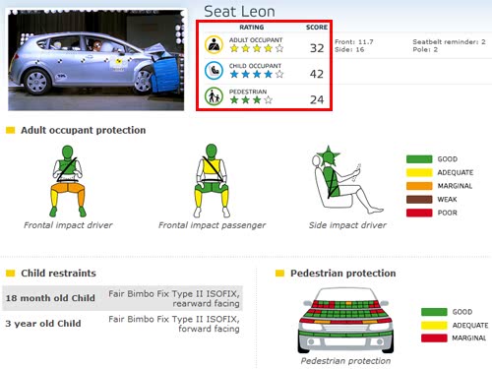Click the 'Seat Leon' title

pos(239,12)
